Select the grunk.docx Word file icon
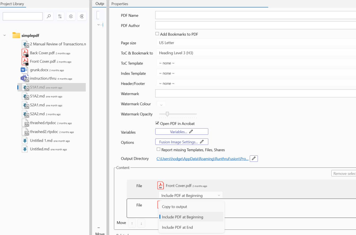Image resolution: width=356 pixels, height=235 pixels. click(x=24, y=70)
